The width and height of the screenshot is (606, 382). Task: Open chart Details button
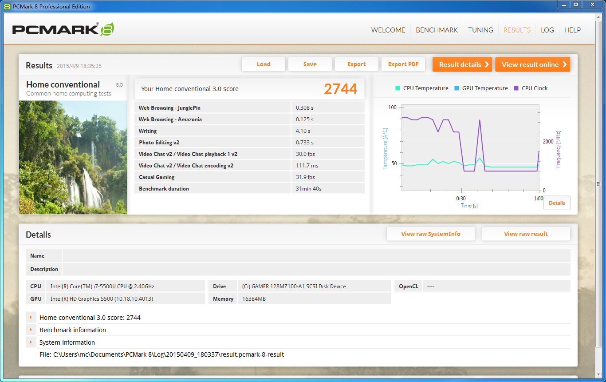tap(557, 203)
